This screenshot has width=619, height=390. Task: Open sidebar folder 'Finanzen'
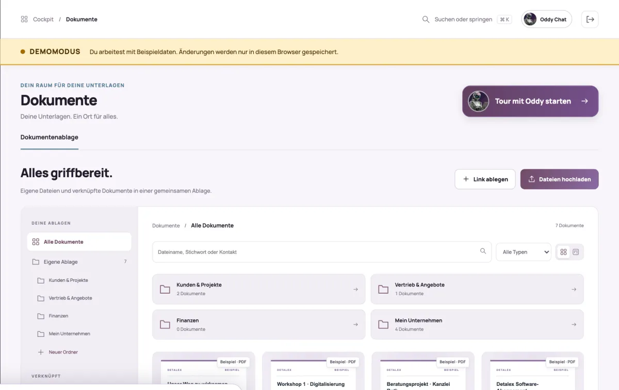point(82,316)
